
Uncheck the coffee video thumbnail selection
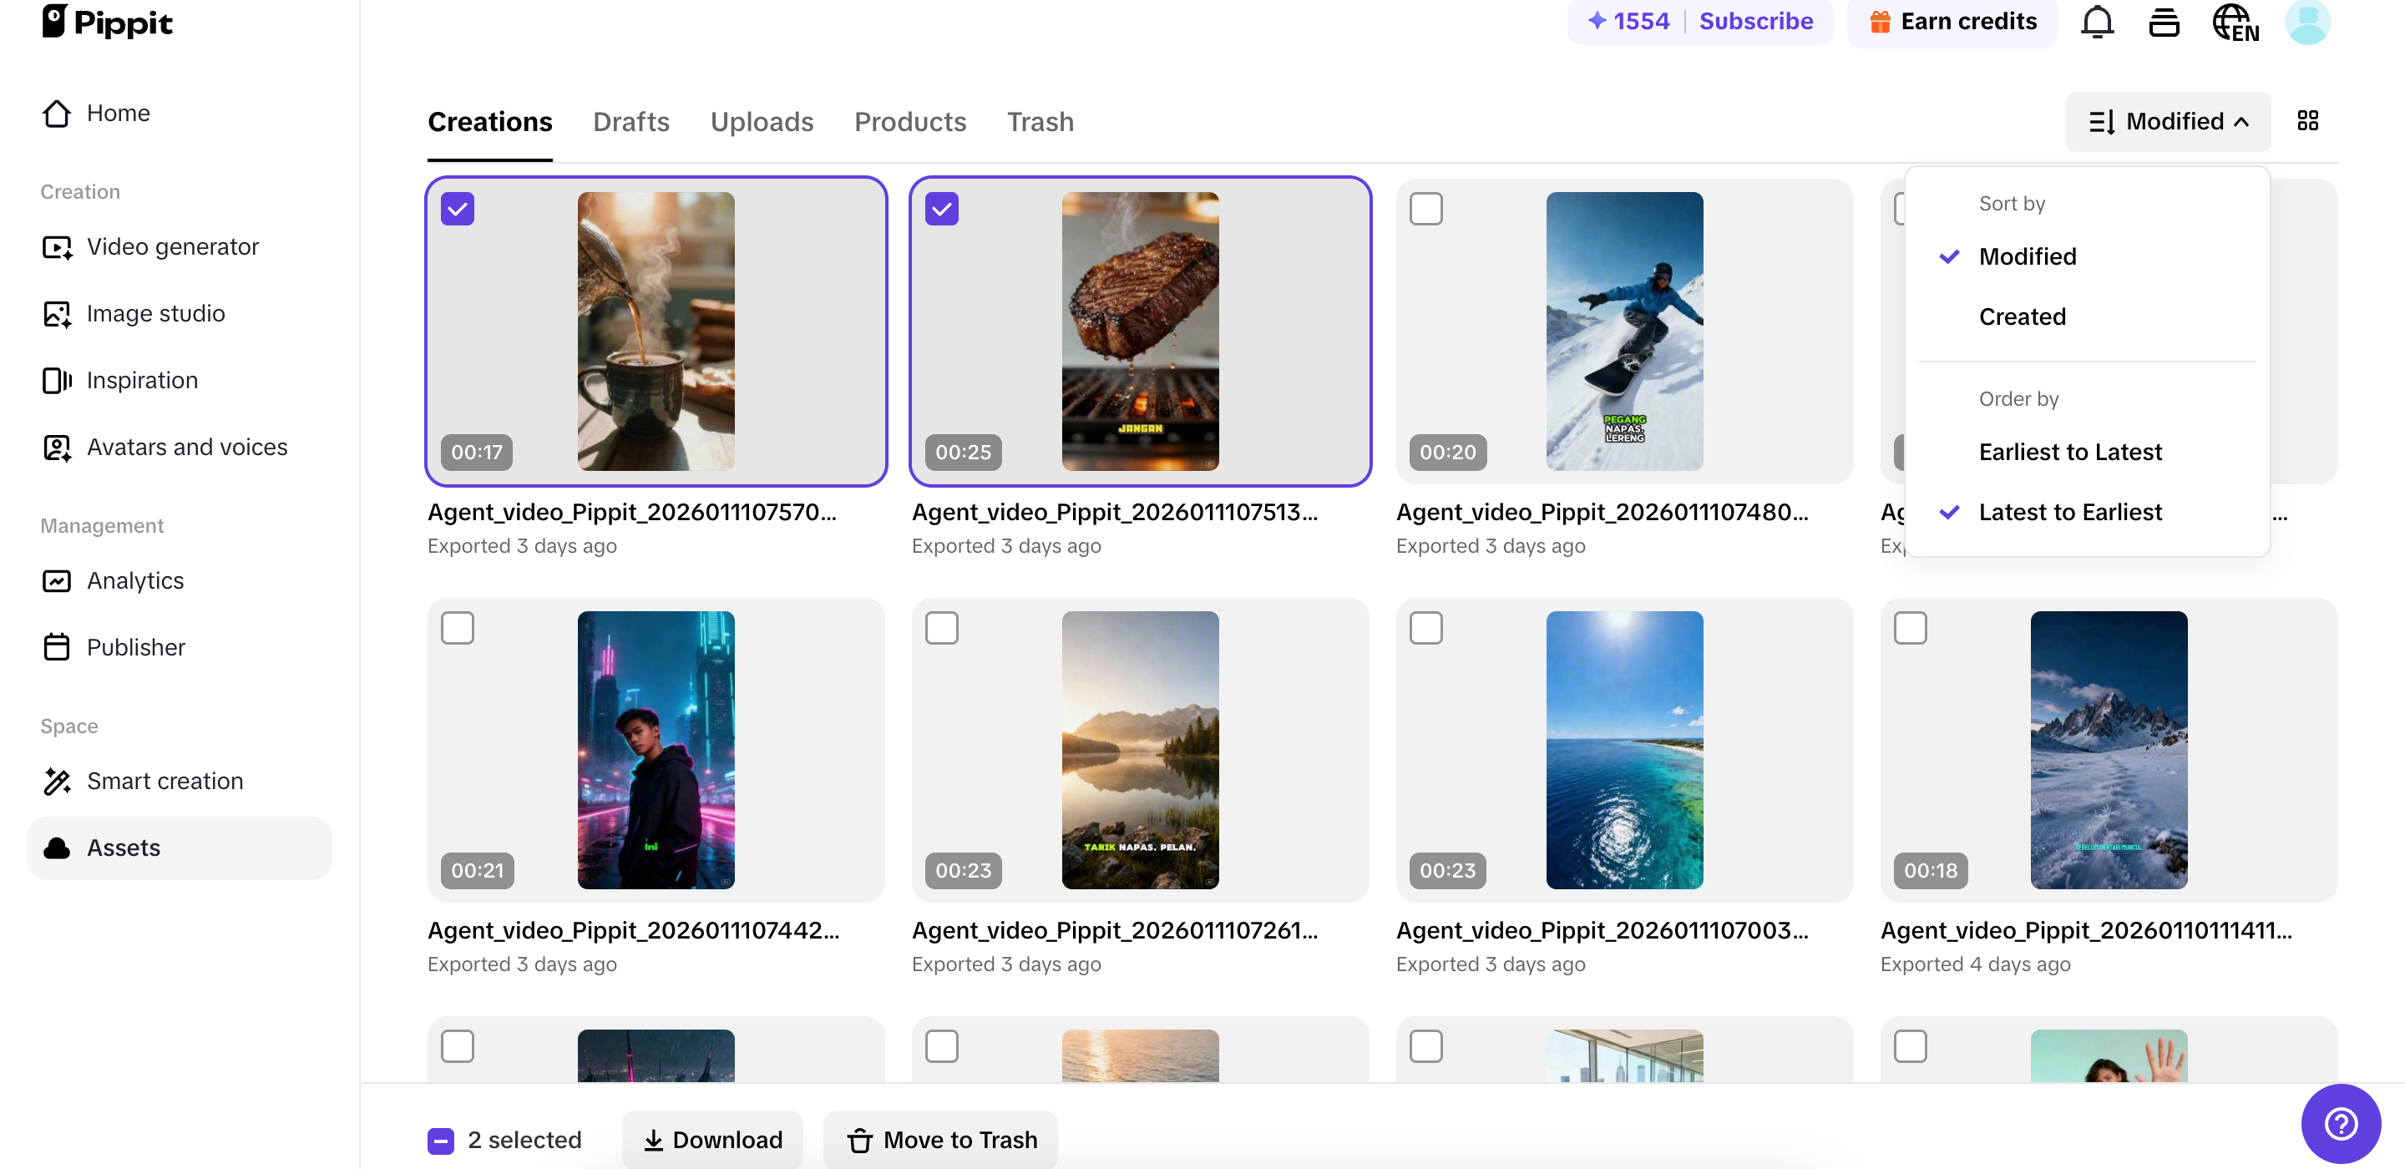tap(458, 208)
